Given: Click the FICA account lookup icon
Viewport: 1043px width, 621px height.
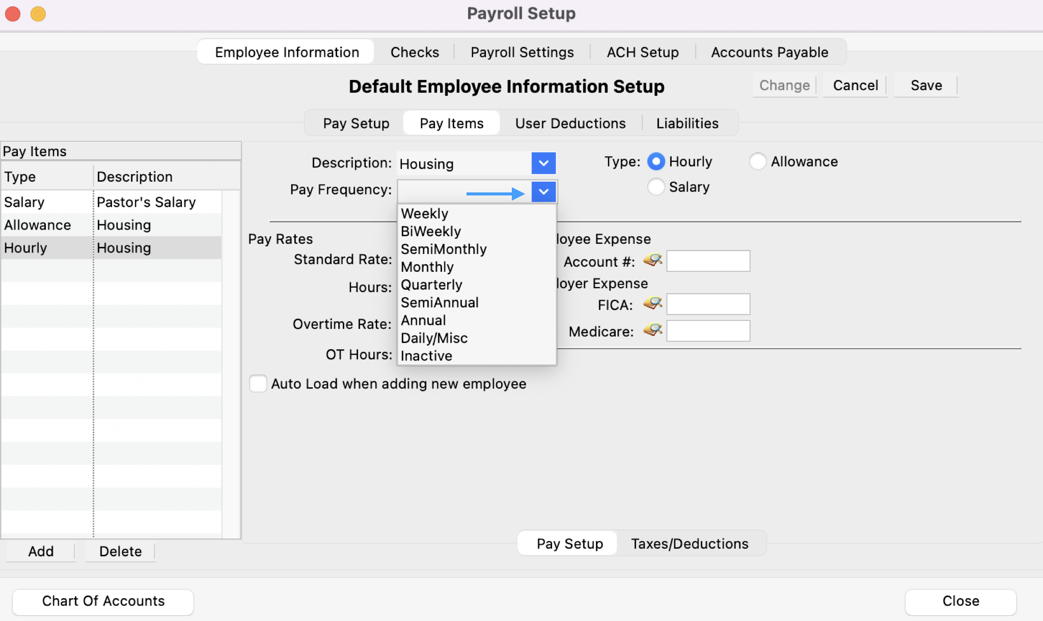Looking at the screenshot, I should point(652,304).
